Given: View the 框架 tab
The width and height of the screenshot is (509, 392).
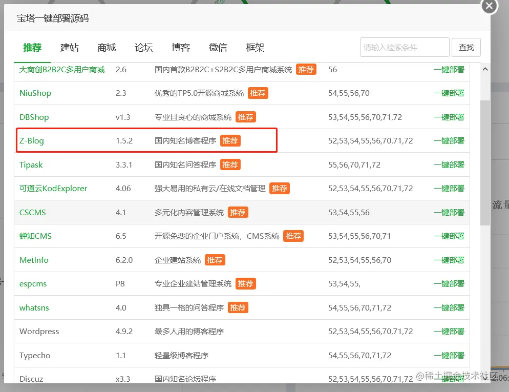Looking at the screenshot, I should [255, 48].
